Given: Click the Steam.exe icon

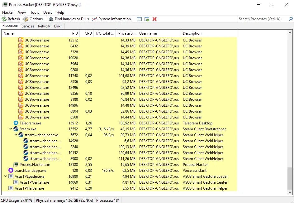Looking at the screenshot, I should coord(16,129).
